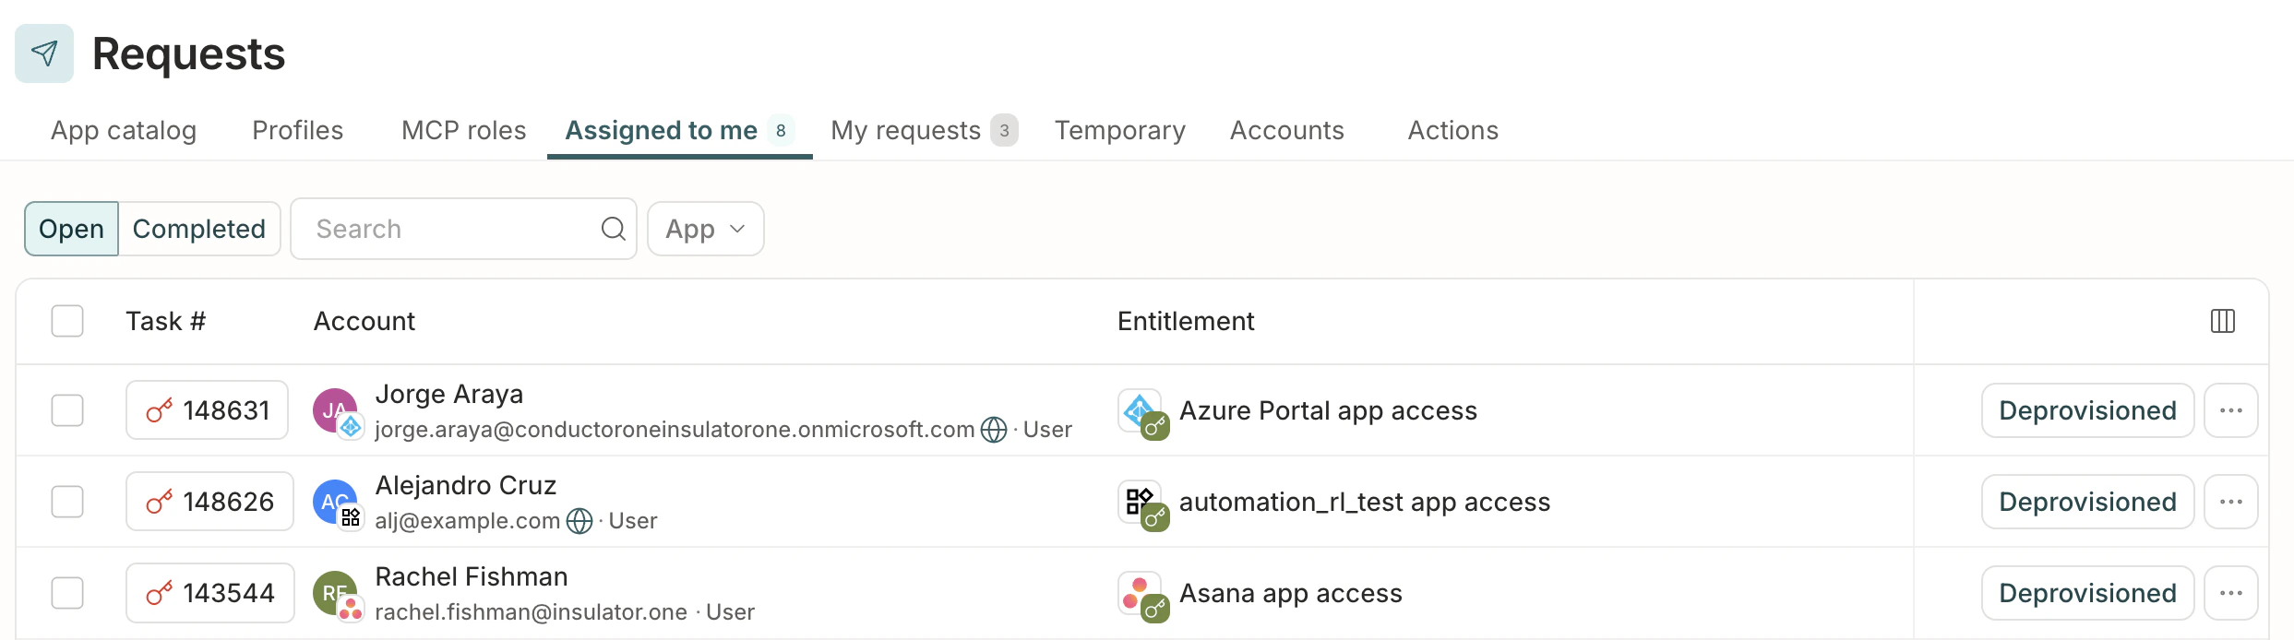Switch to the Temporary tab
2294x640 pixels.
point(1120,130)
